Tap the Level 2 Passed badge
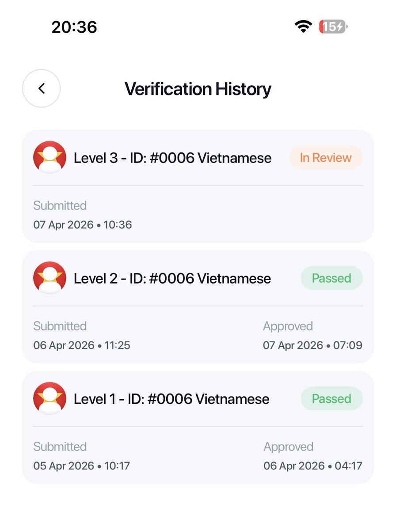The width and height of the screenshot is (396, 530). coord(331,278)
